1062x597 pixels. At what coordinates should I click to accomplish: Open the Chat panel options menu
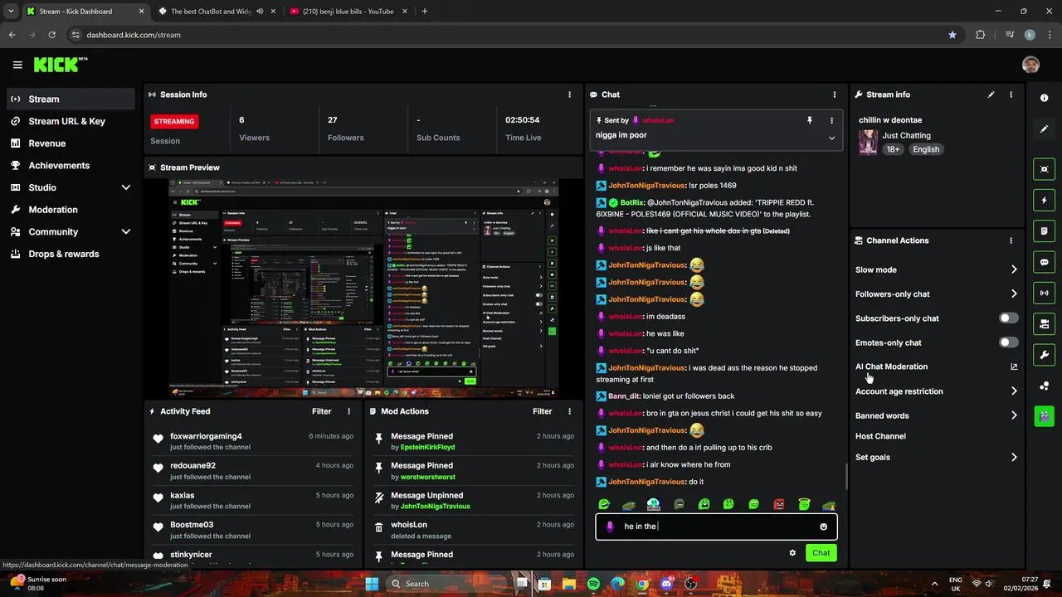coord(835,95)
